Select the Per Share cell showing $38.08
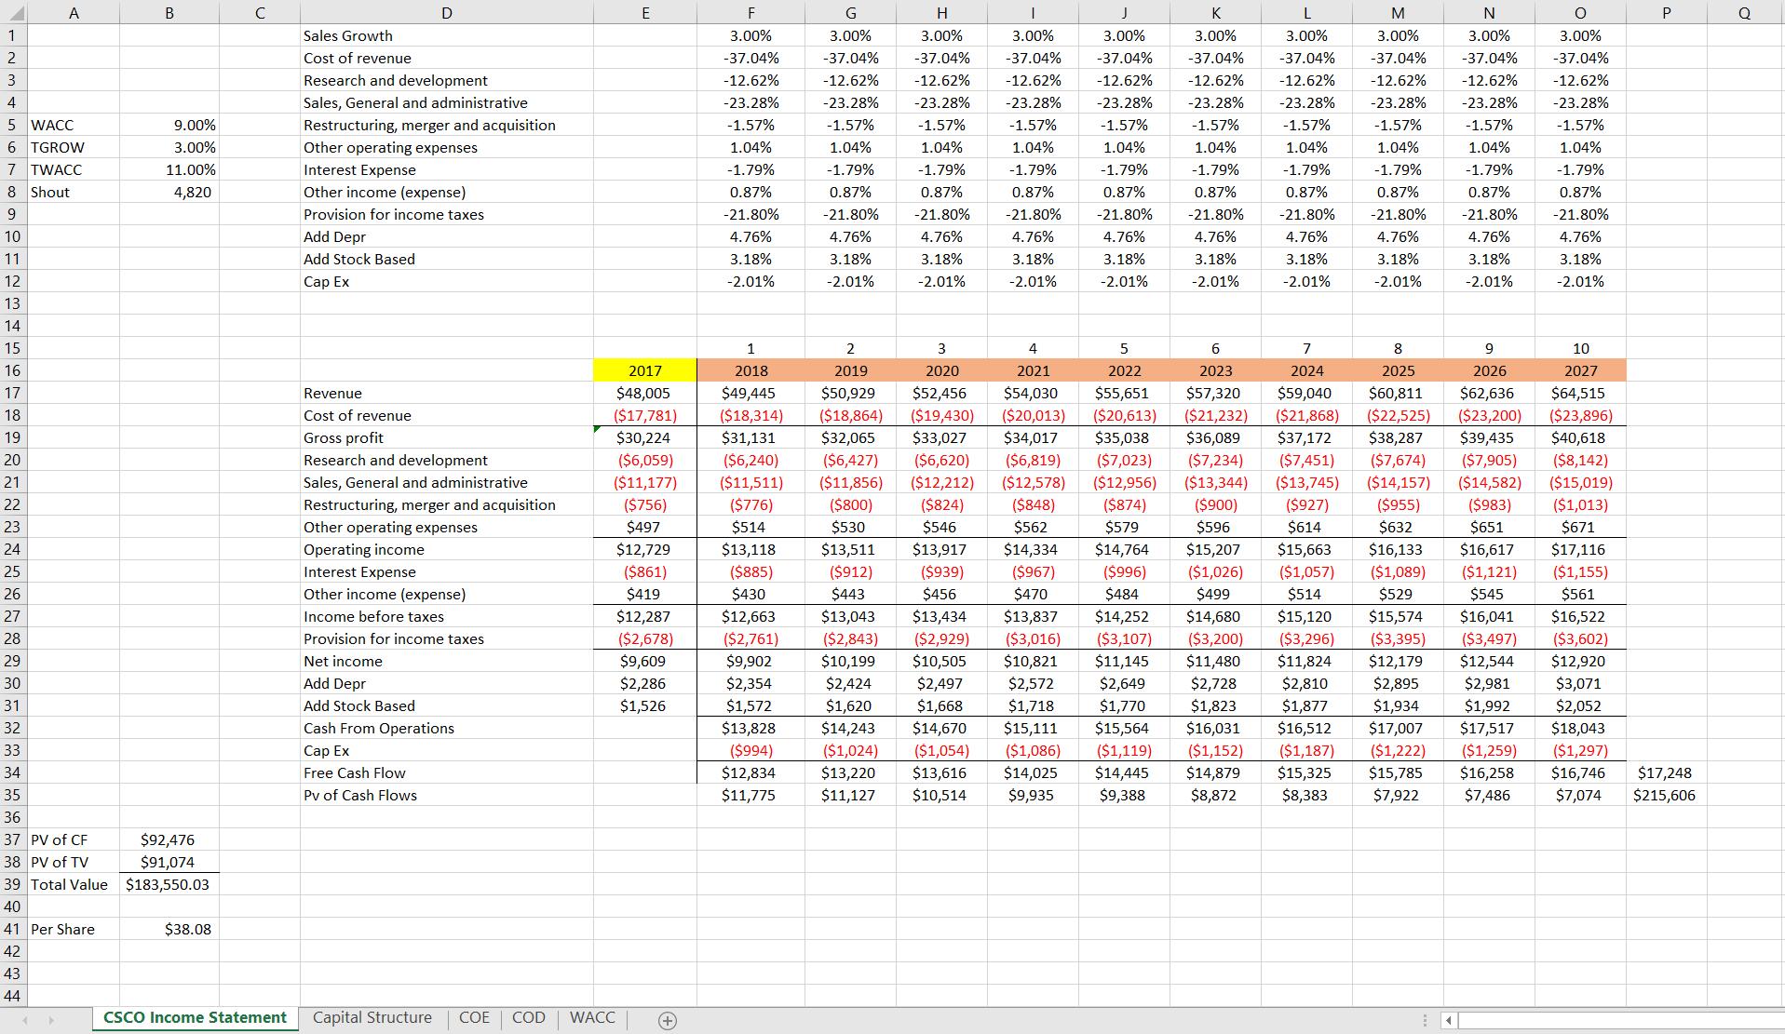The width and height of the screenshot is (1785, 1034). tap(169, 929)
